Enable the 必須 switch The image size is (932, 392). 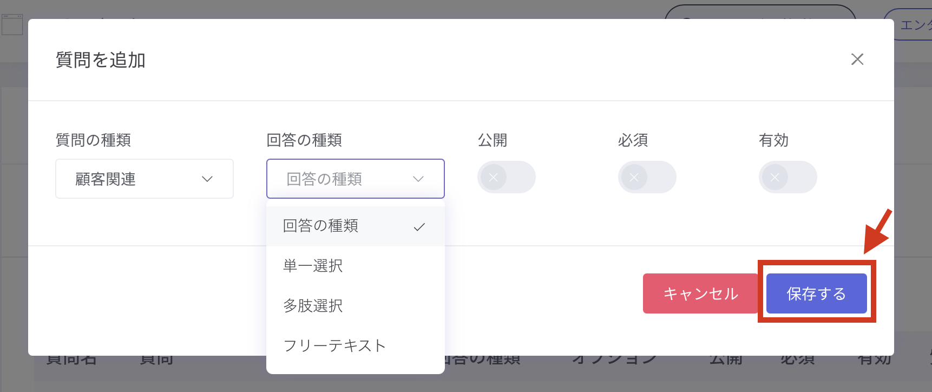(x=647, y=177)
